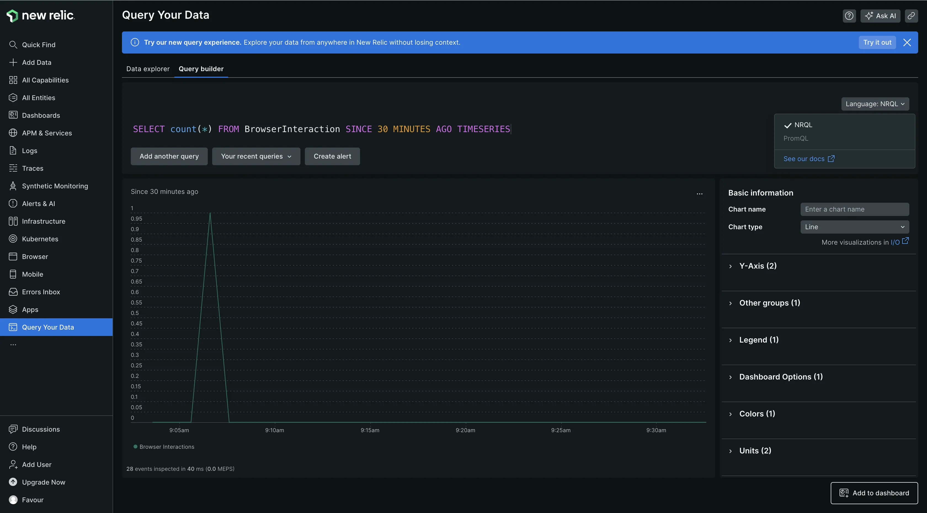Toggle the Browser Interactions legend entry

[x=164, y=447]
